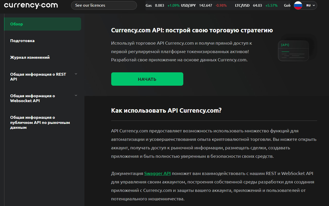
Task: Select the 'Обзор' sidebar item
Action: pos(16,24)
